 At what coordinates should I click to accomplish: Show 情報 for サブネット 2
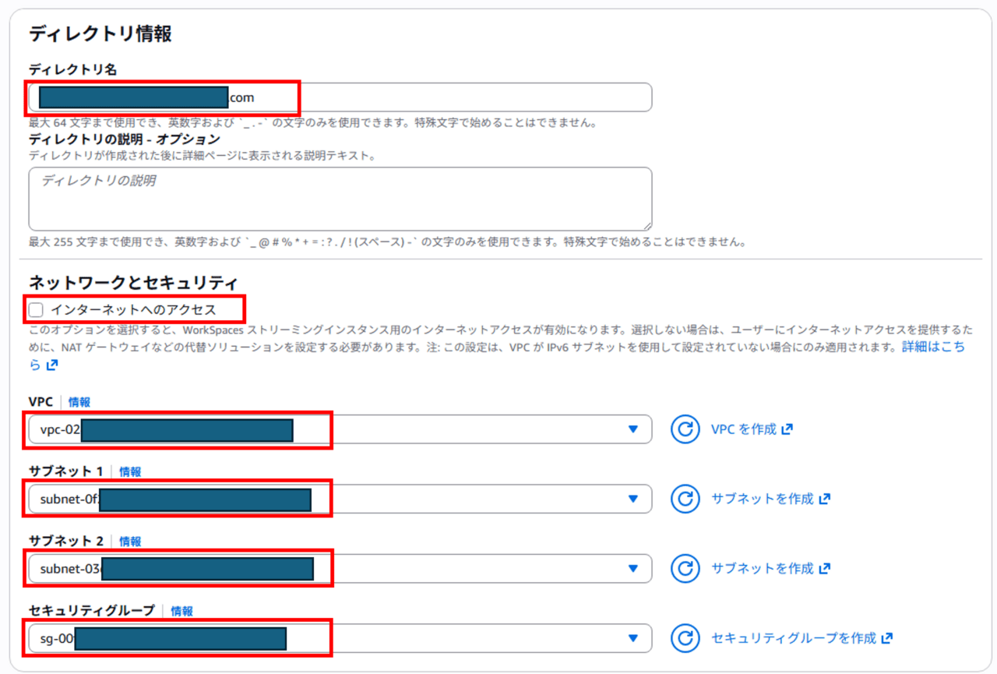pos(130,542)
